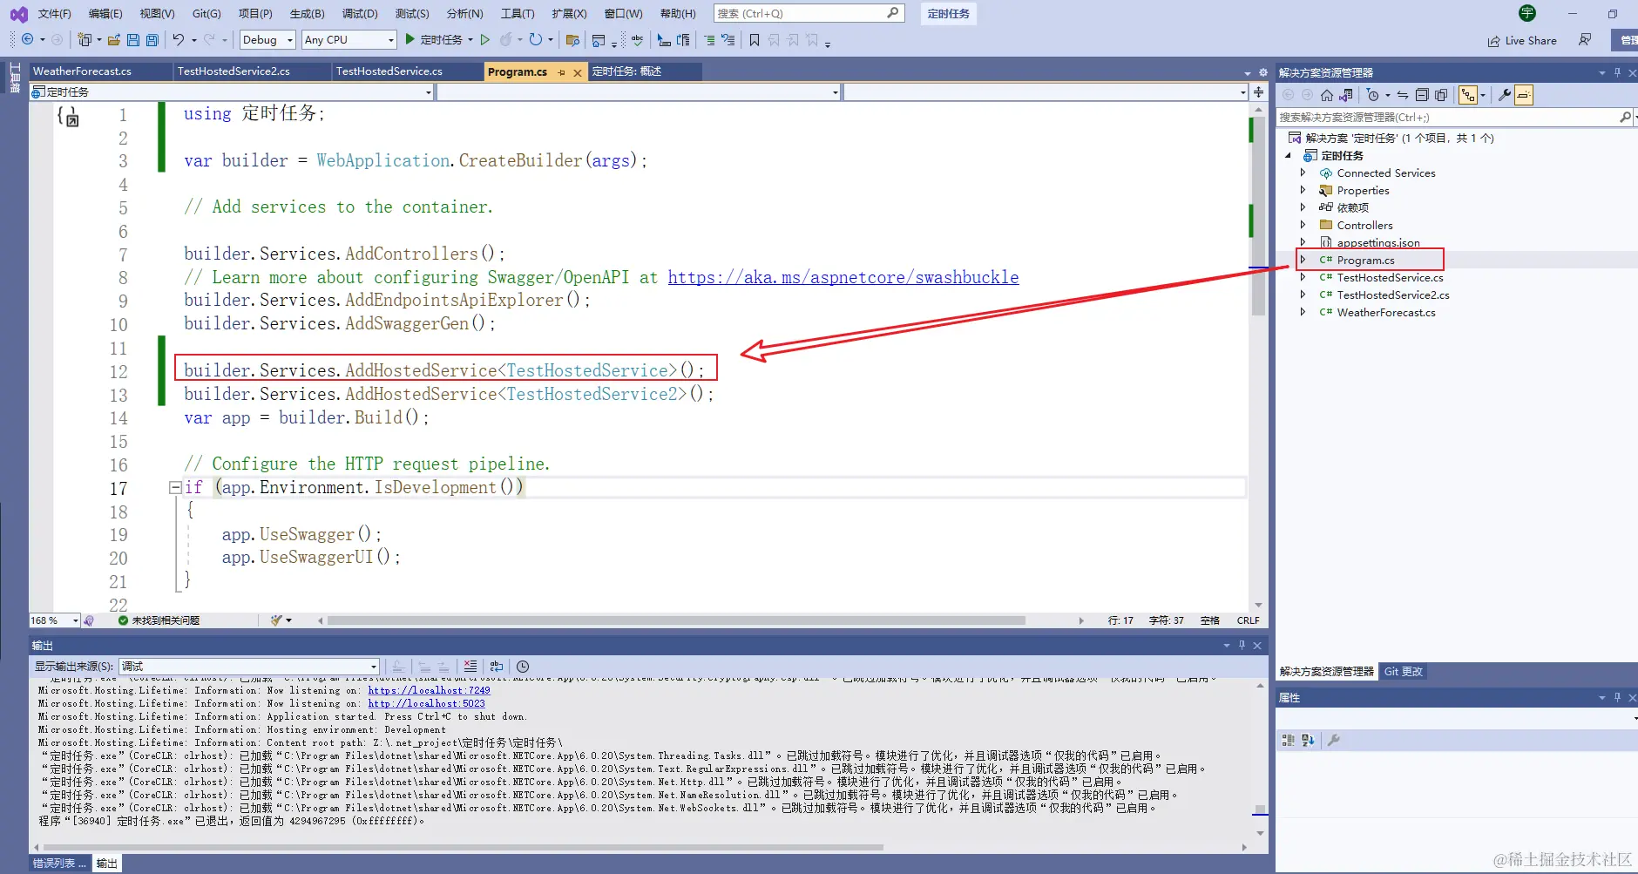Click the Live Share button

[x=1521, y=40]
